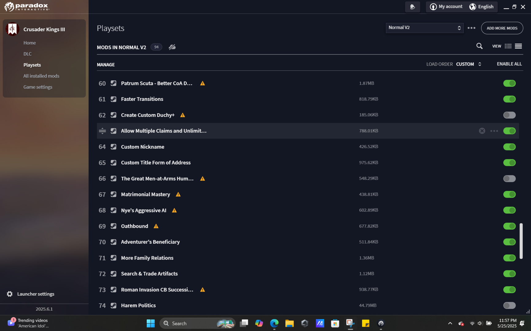Click warning icon on Patrum Scuta mod
The width and height of the screenshot is (531, 331).
[x=202, y=83]
